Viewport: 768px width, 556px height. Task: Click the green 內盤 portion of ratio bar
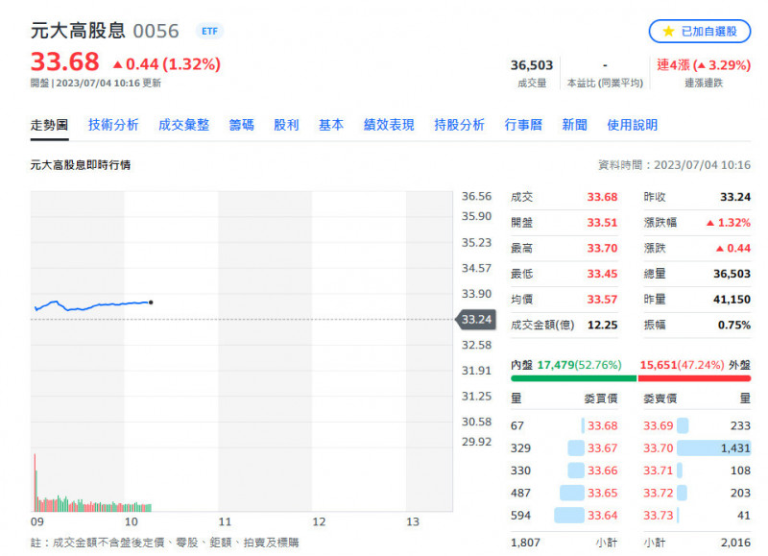coord(573,378)
